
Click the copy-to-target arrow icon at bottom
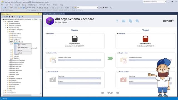click(x=103, y=93)
